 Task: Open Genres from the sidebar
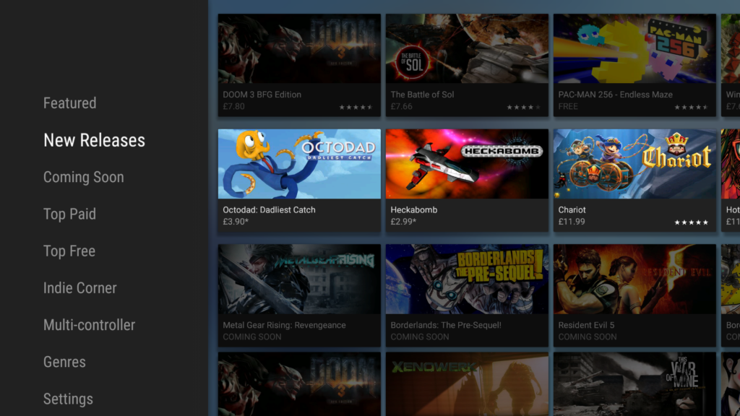[x=64, y=362]
